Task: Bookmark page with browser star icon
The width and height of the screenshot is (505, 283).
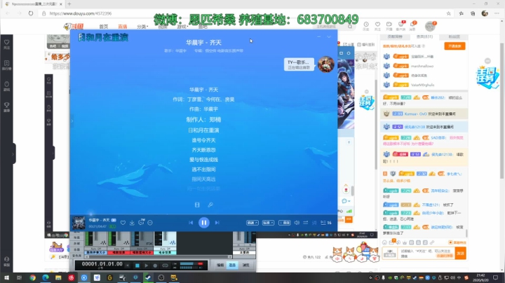Action: tap(449, 13)
